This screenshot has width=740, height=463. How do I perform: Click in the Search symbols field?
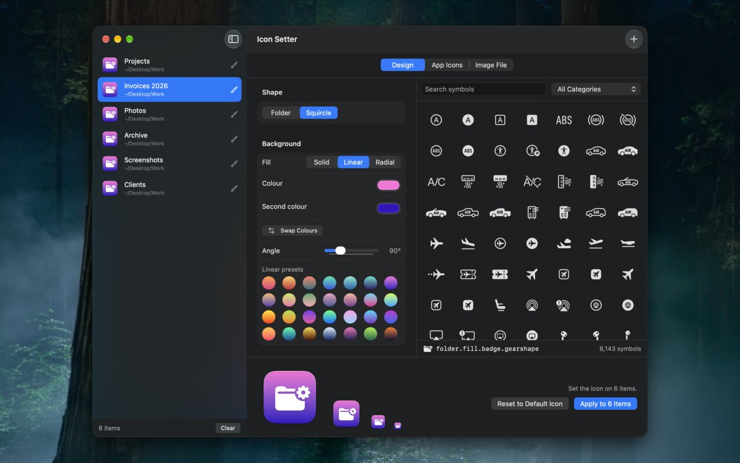(x=483, y=89)
